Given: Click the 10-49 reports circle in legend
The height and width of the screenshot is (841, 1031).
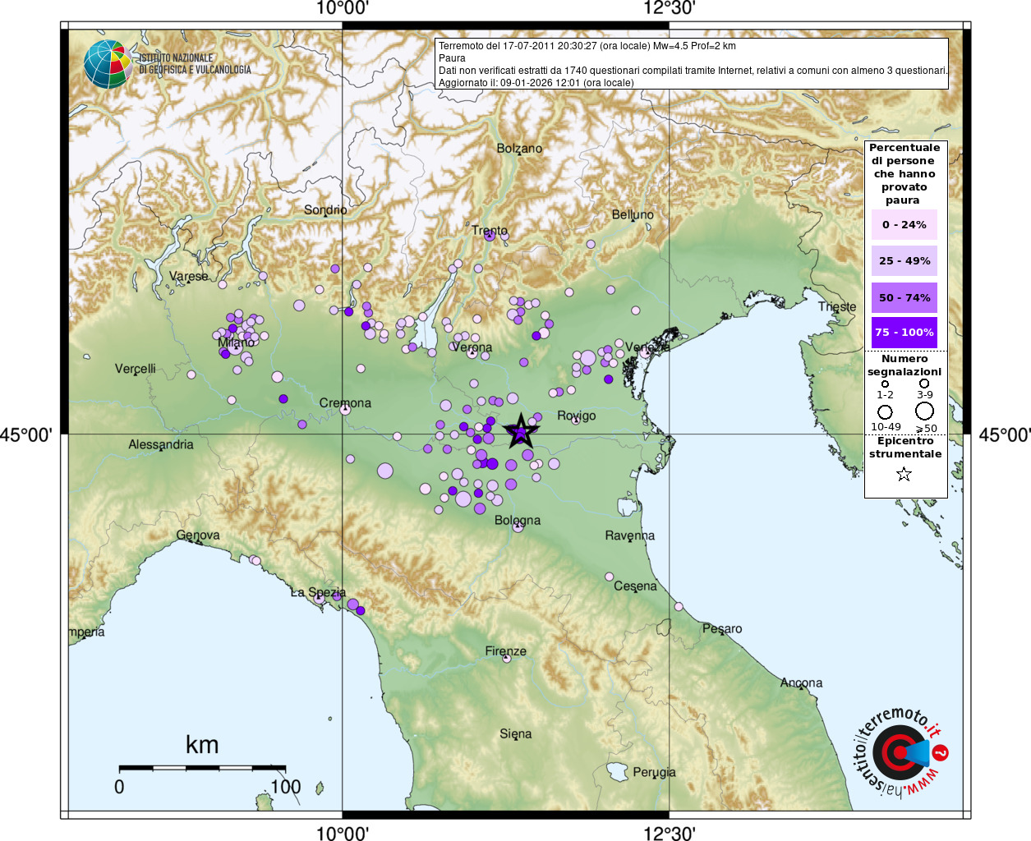Looking at the screenshot, I should pos(885,411).
